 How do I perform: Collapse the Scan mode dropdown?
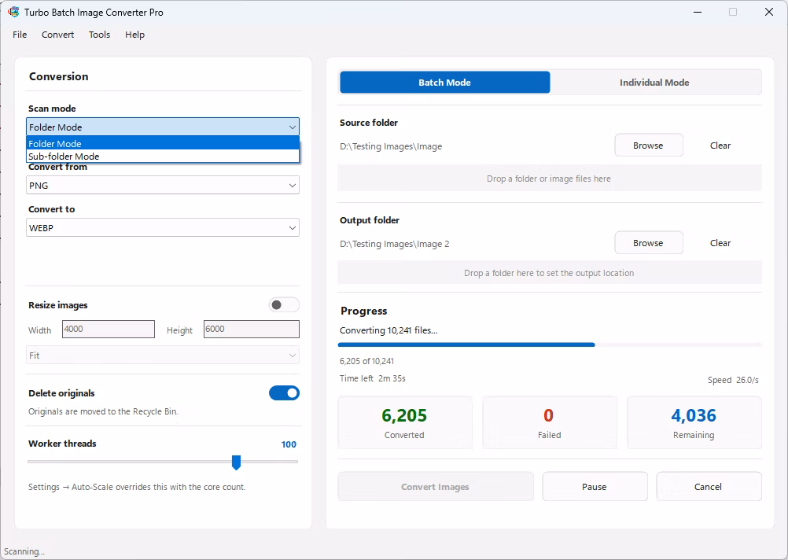[163, 127]
